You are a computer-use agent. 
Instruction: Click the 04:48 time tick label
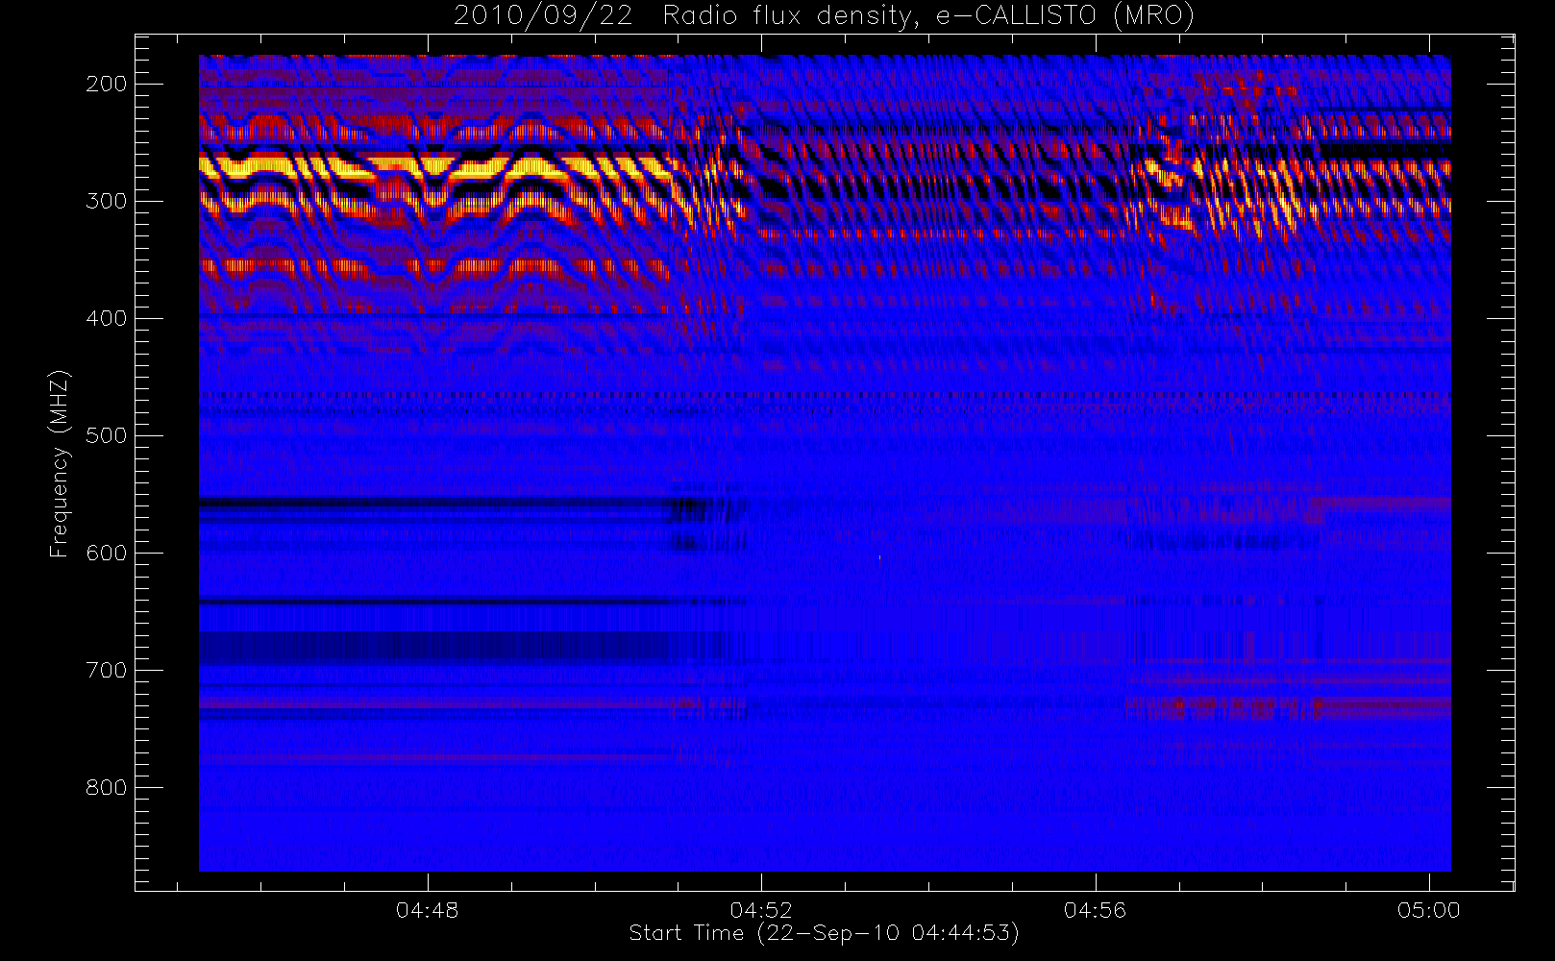click(428, 910)
